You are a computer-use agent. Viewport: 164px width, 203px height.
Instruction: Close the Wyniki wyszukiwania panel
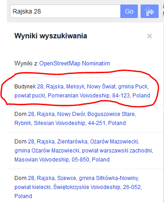[x=150, y=36]
